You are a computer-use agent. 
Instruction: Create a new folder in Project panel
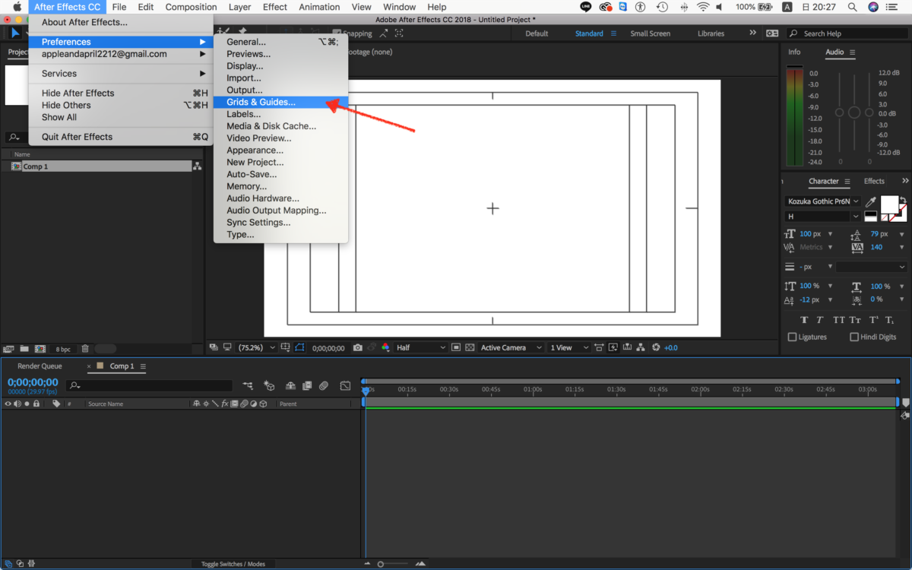24,349
